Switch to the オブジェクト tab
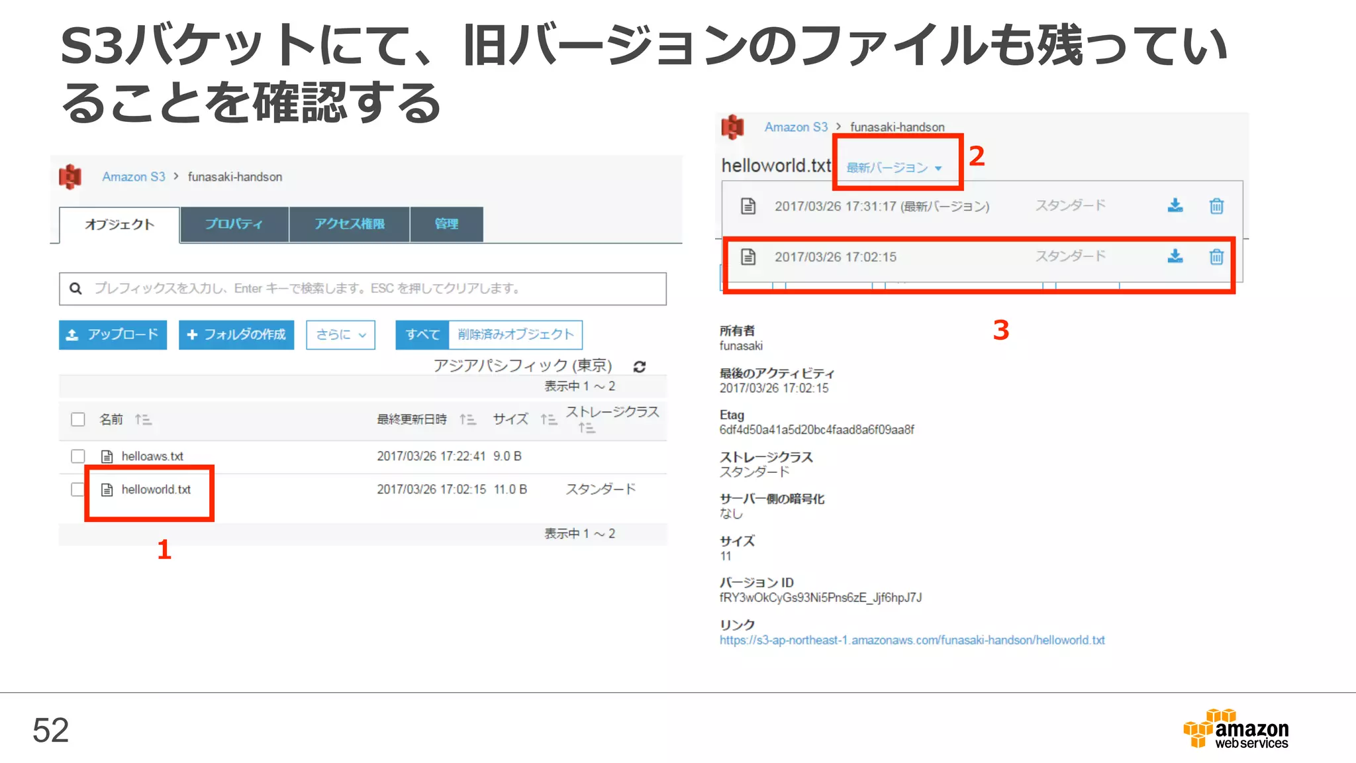The image size is (1356, 763). [119, 225]
